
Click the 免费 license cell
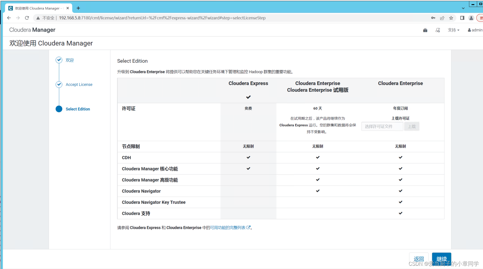pos(248,108)
